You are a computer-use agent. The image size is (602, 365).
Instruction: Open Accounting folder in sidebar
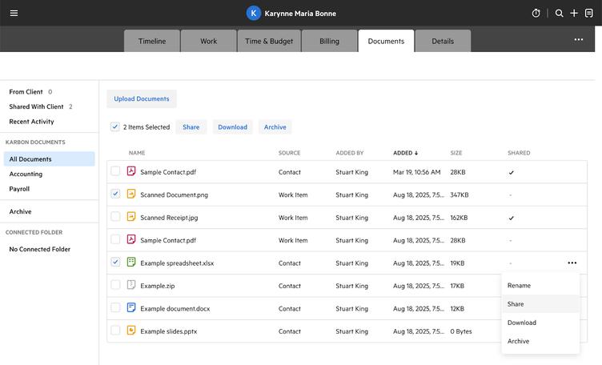[26, 174]
